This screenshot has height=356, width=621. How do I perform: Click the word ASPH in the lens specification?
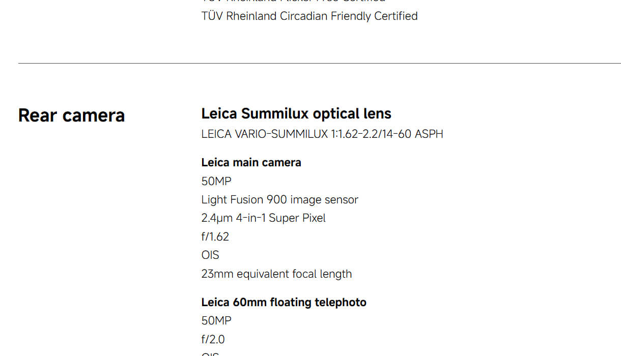pos(429,134)
